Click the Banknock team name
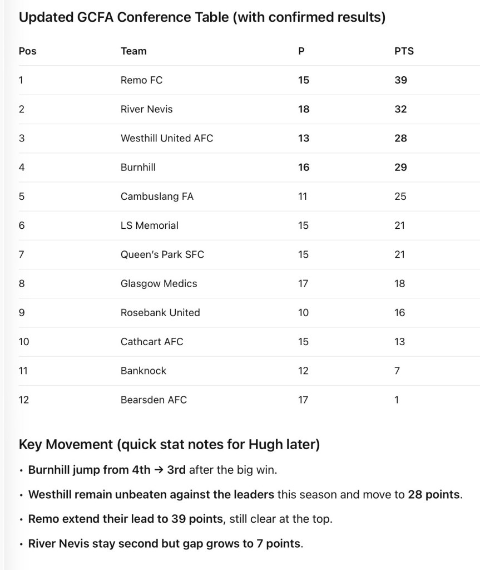The image size is (480, 570). [x=143, y=371]
